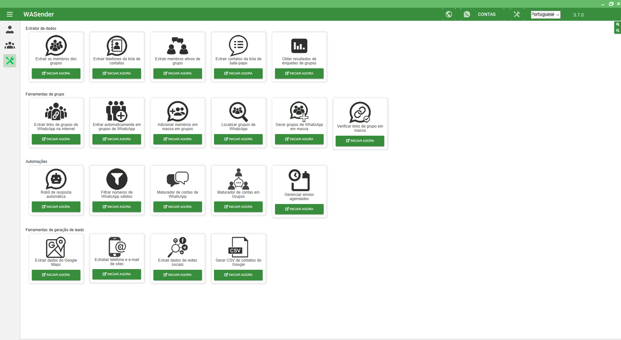The height and width of the screenshot is (340, 621).
Task: Click the Gerar grupos de WhatsApp em massa icon
Action: (299, 111)
